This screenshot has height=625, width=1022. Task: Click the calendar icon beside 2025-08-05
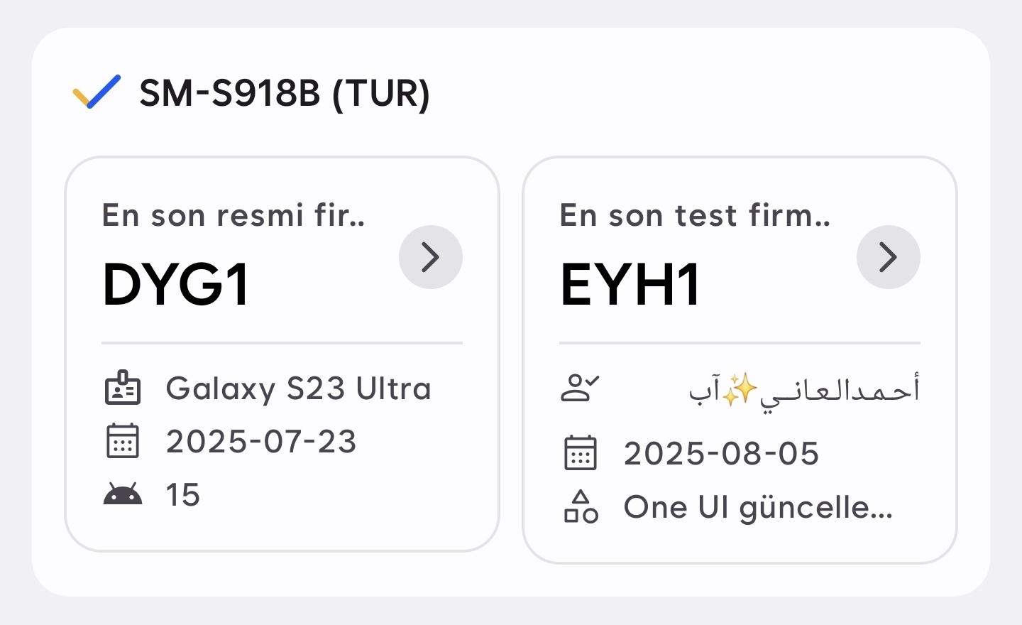point(581,453)
